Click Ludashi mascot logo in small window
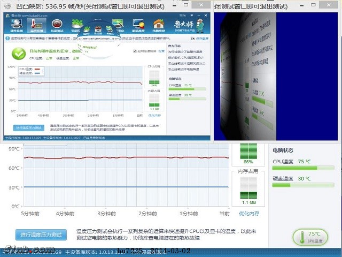Screen dimensions: 342x257 coord(189,26)
